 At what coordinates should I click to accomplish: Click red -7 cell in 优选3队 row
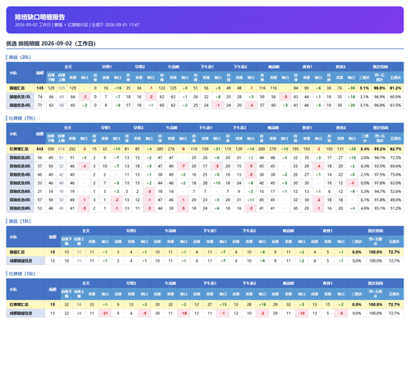coord(183,166)
